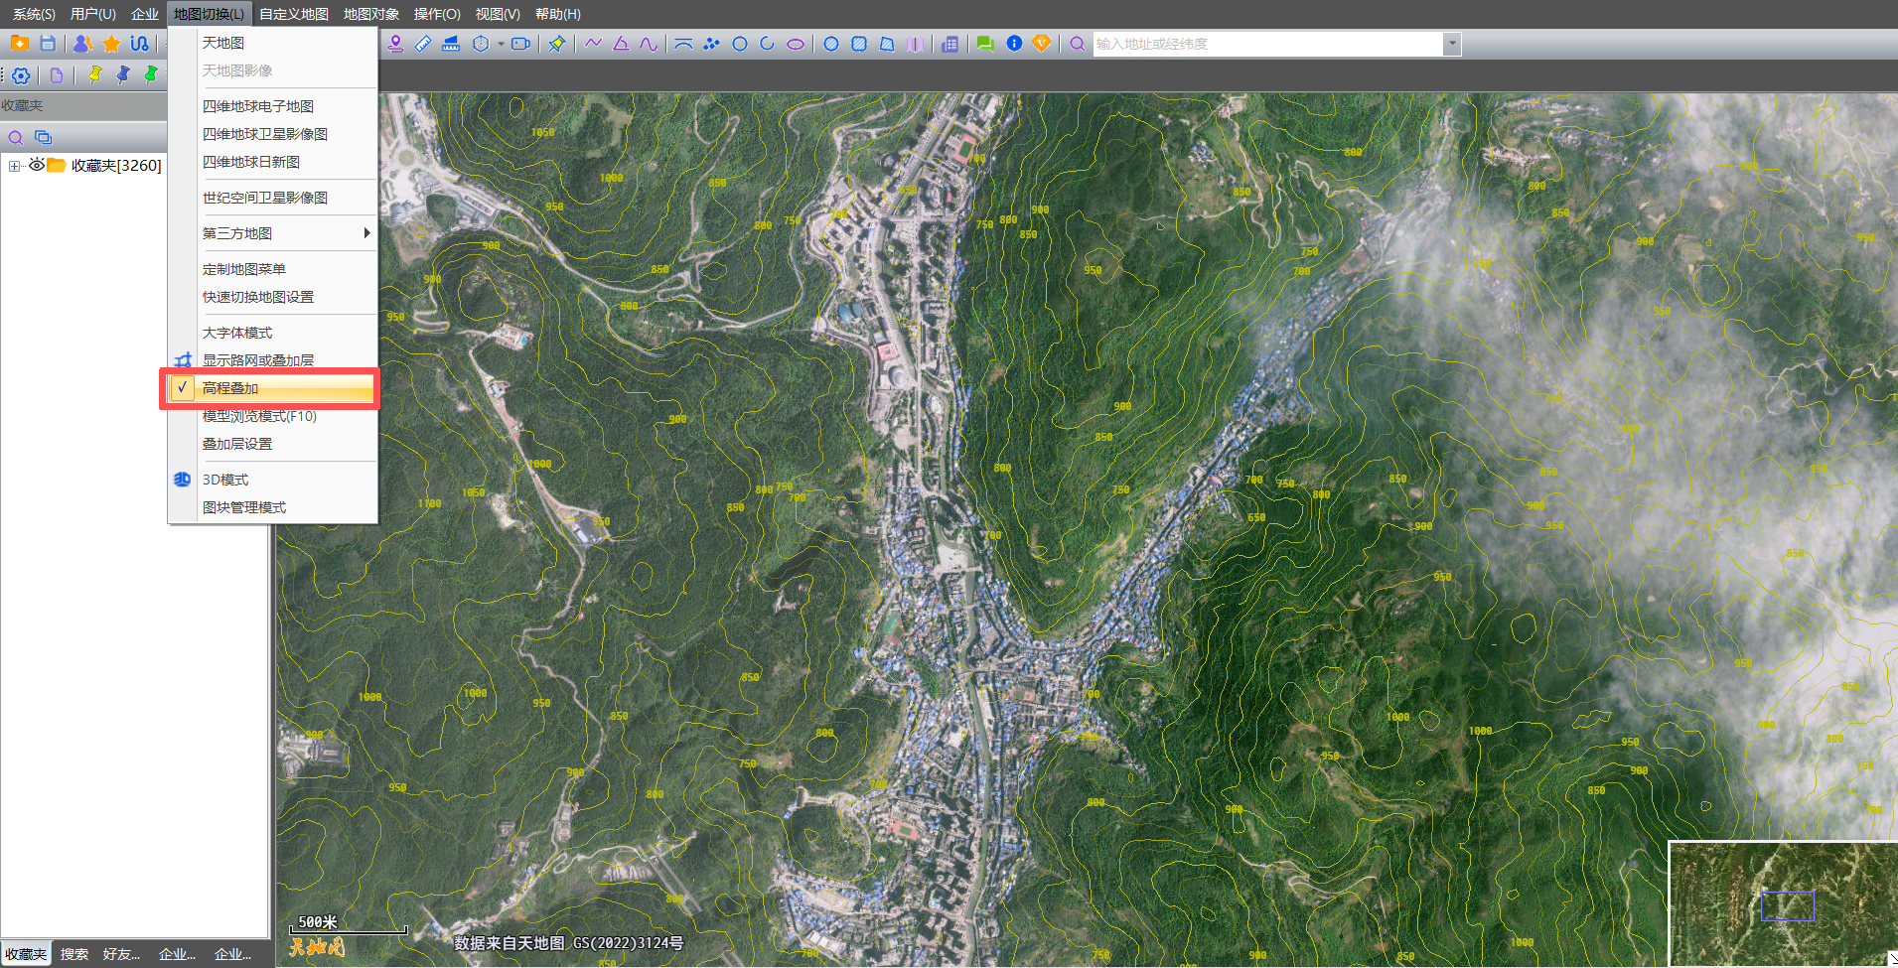Screen dimensions: 1898x968
Task: Select the scattered points tool
Action: [x=711, y=44]
